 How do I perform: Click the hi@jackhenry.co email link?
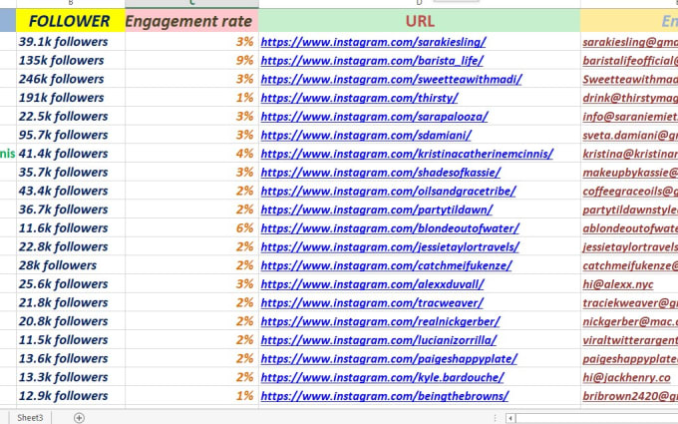click(x=626, y=377)
